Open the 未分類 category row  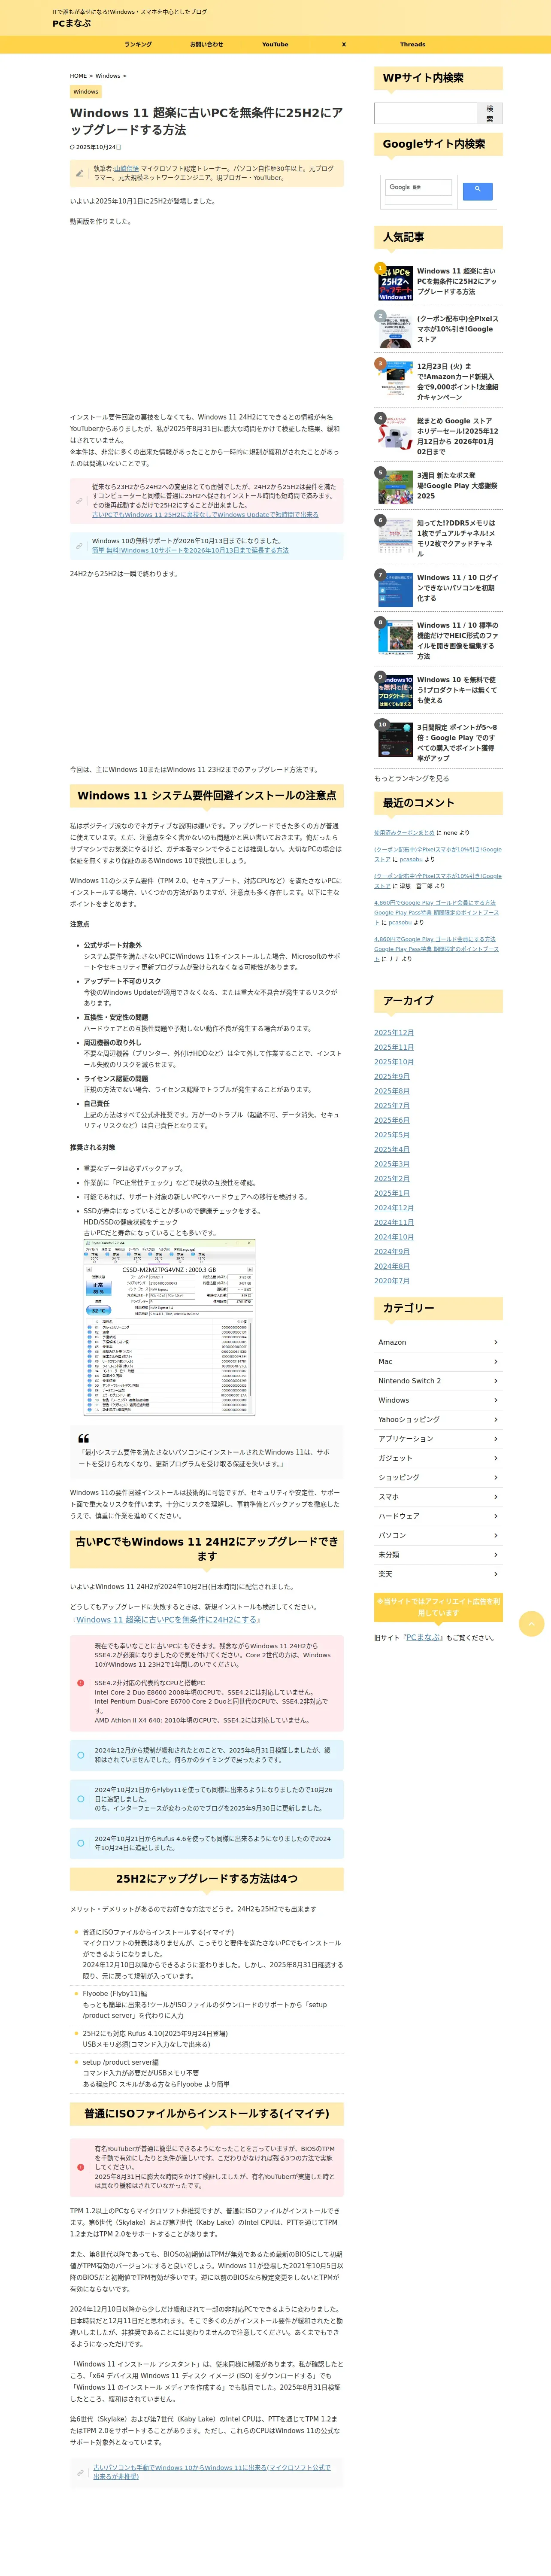[438, 1555]
